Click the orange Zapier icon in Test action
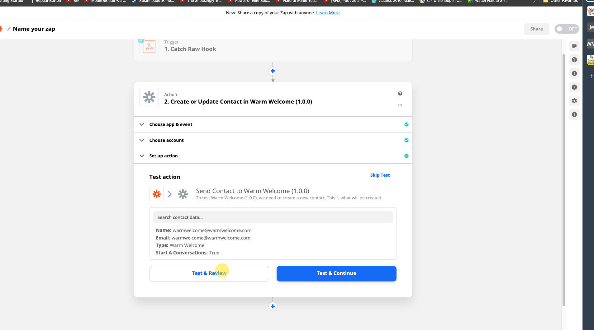Screen dimensions: 594x330 pos(157,194)
